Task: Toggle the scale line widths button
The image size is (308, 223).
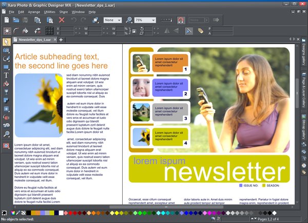Action: (x=189, y=31)
